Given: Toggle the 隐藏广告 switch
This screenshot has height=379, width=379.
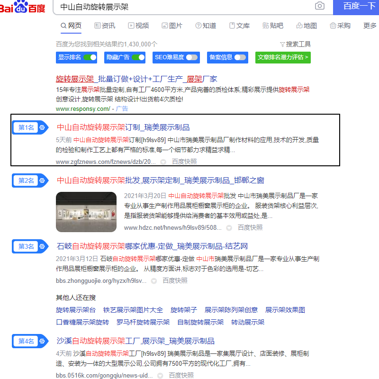Looking at the screenshot, I should click(x=138, y=57).
